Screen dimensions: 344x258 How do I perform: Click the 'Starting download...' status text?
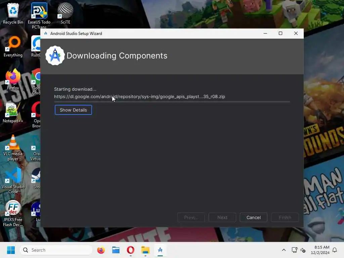(x=75, y=89)
